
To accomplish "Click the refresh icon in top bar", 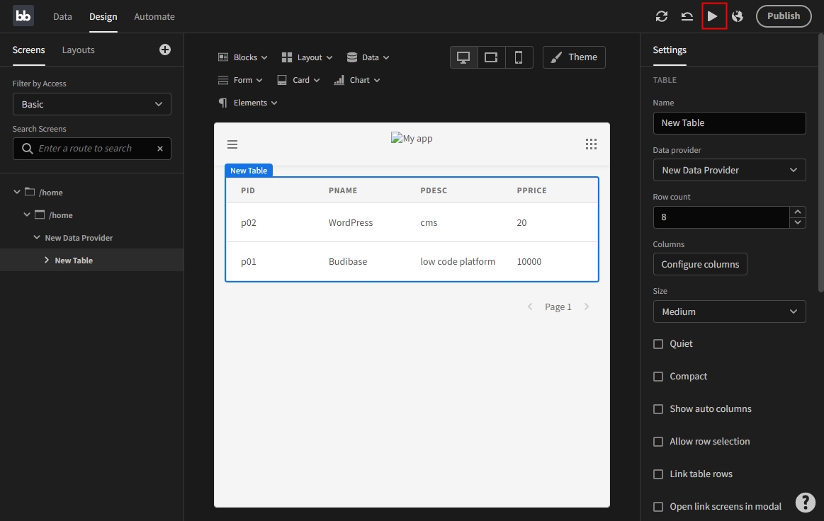I will click(662, 16).
